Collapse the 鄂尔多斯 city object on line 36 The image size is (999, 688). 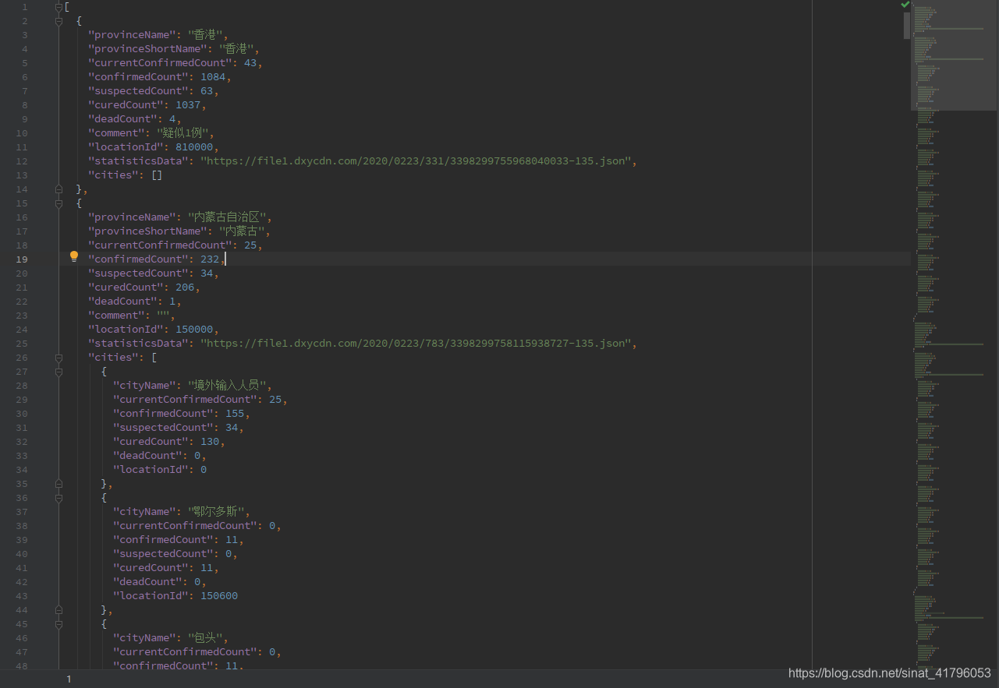58,498
